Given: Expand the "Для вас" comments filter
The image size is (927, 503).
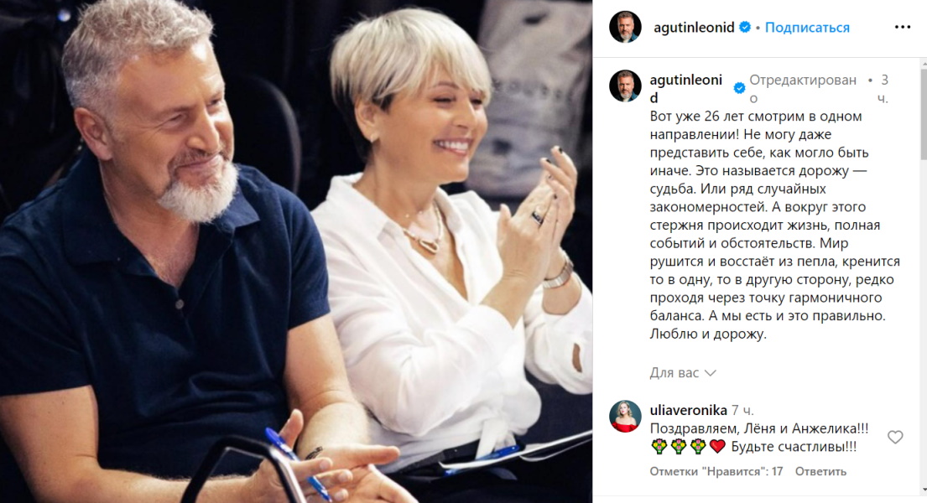Looking at the screenshot, I should click(x=683, y=373).
